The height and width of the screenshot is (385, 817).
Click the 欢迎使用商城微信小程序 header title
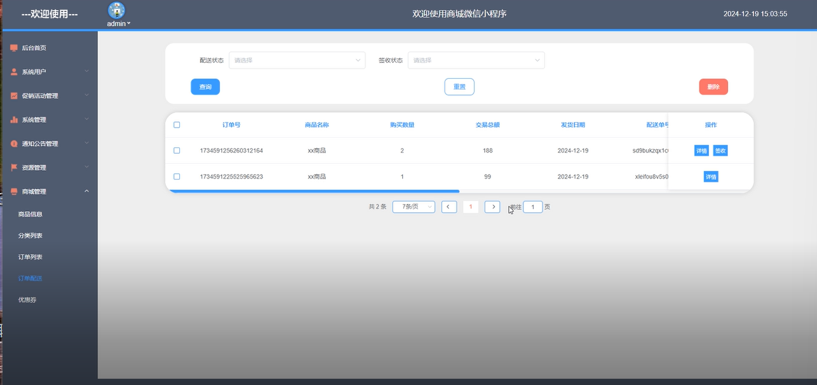pos(459,13)
